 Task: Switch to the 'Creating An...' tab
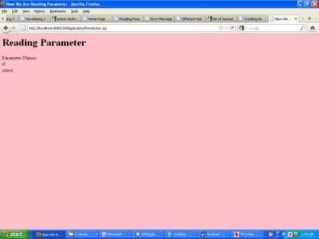click(x=253, y=19)
